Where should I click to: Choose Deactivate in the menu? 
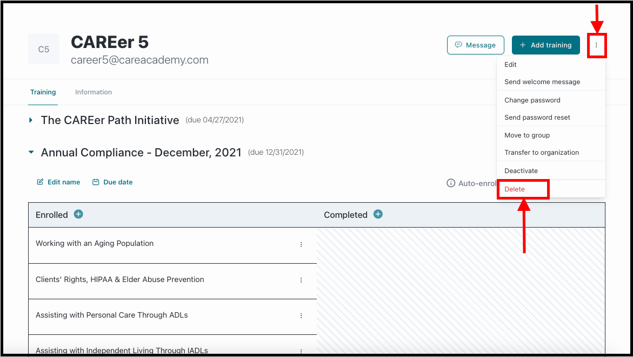tap(521, 171)
